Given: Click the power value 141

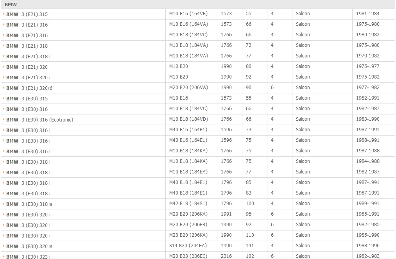Looking at the screenshot, I should pos(250,246).
